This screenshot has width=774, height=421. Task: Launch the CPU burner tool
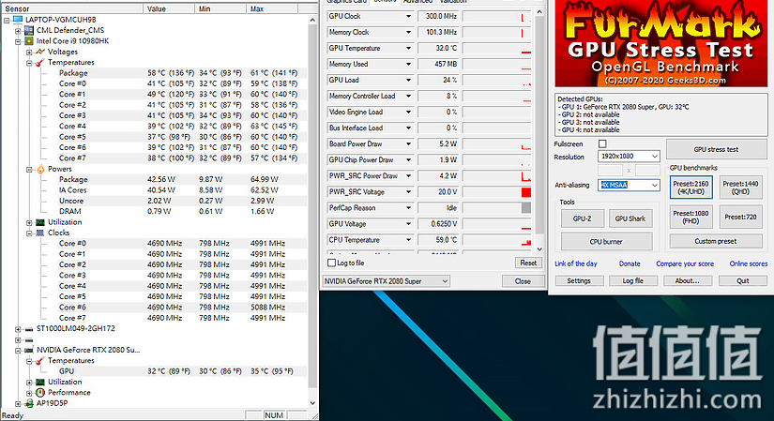pyautogui.click(x=606, y=242)
